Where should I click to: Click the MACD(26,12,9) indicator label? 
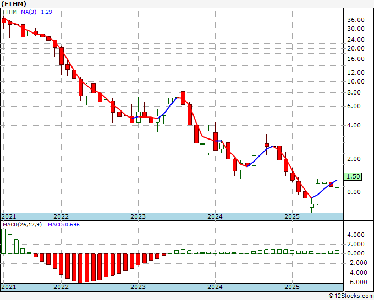[x=22, y=225]
